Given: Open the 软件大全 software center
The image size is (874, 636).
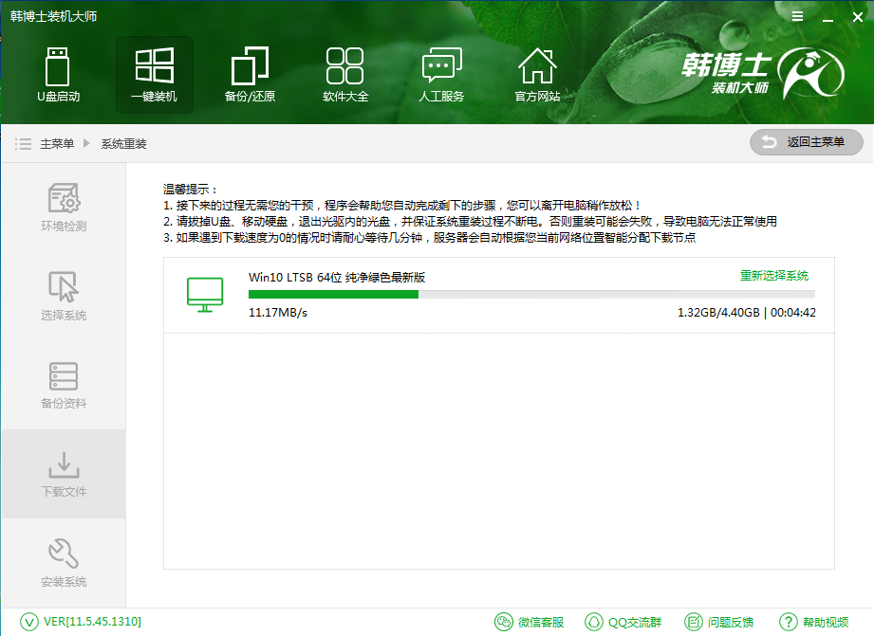Looking at the screenshot, I should coord(344,74).
